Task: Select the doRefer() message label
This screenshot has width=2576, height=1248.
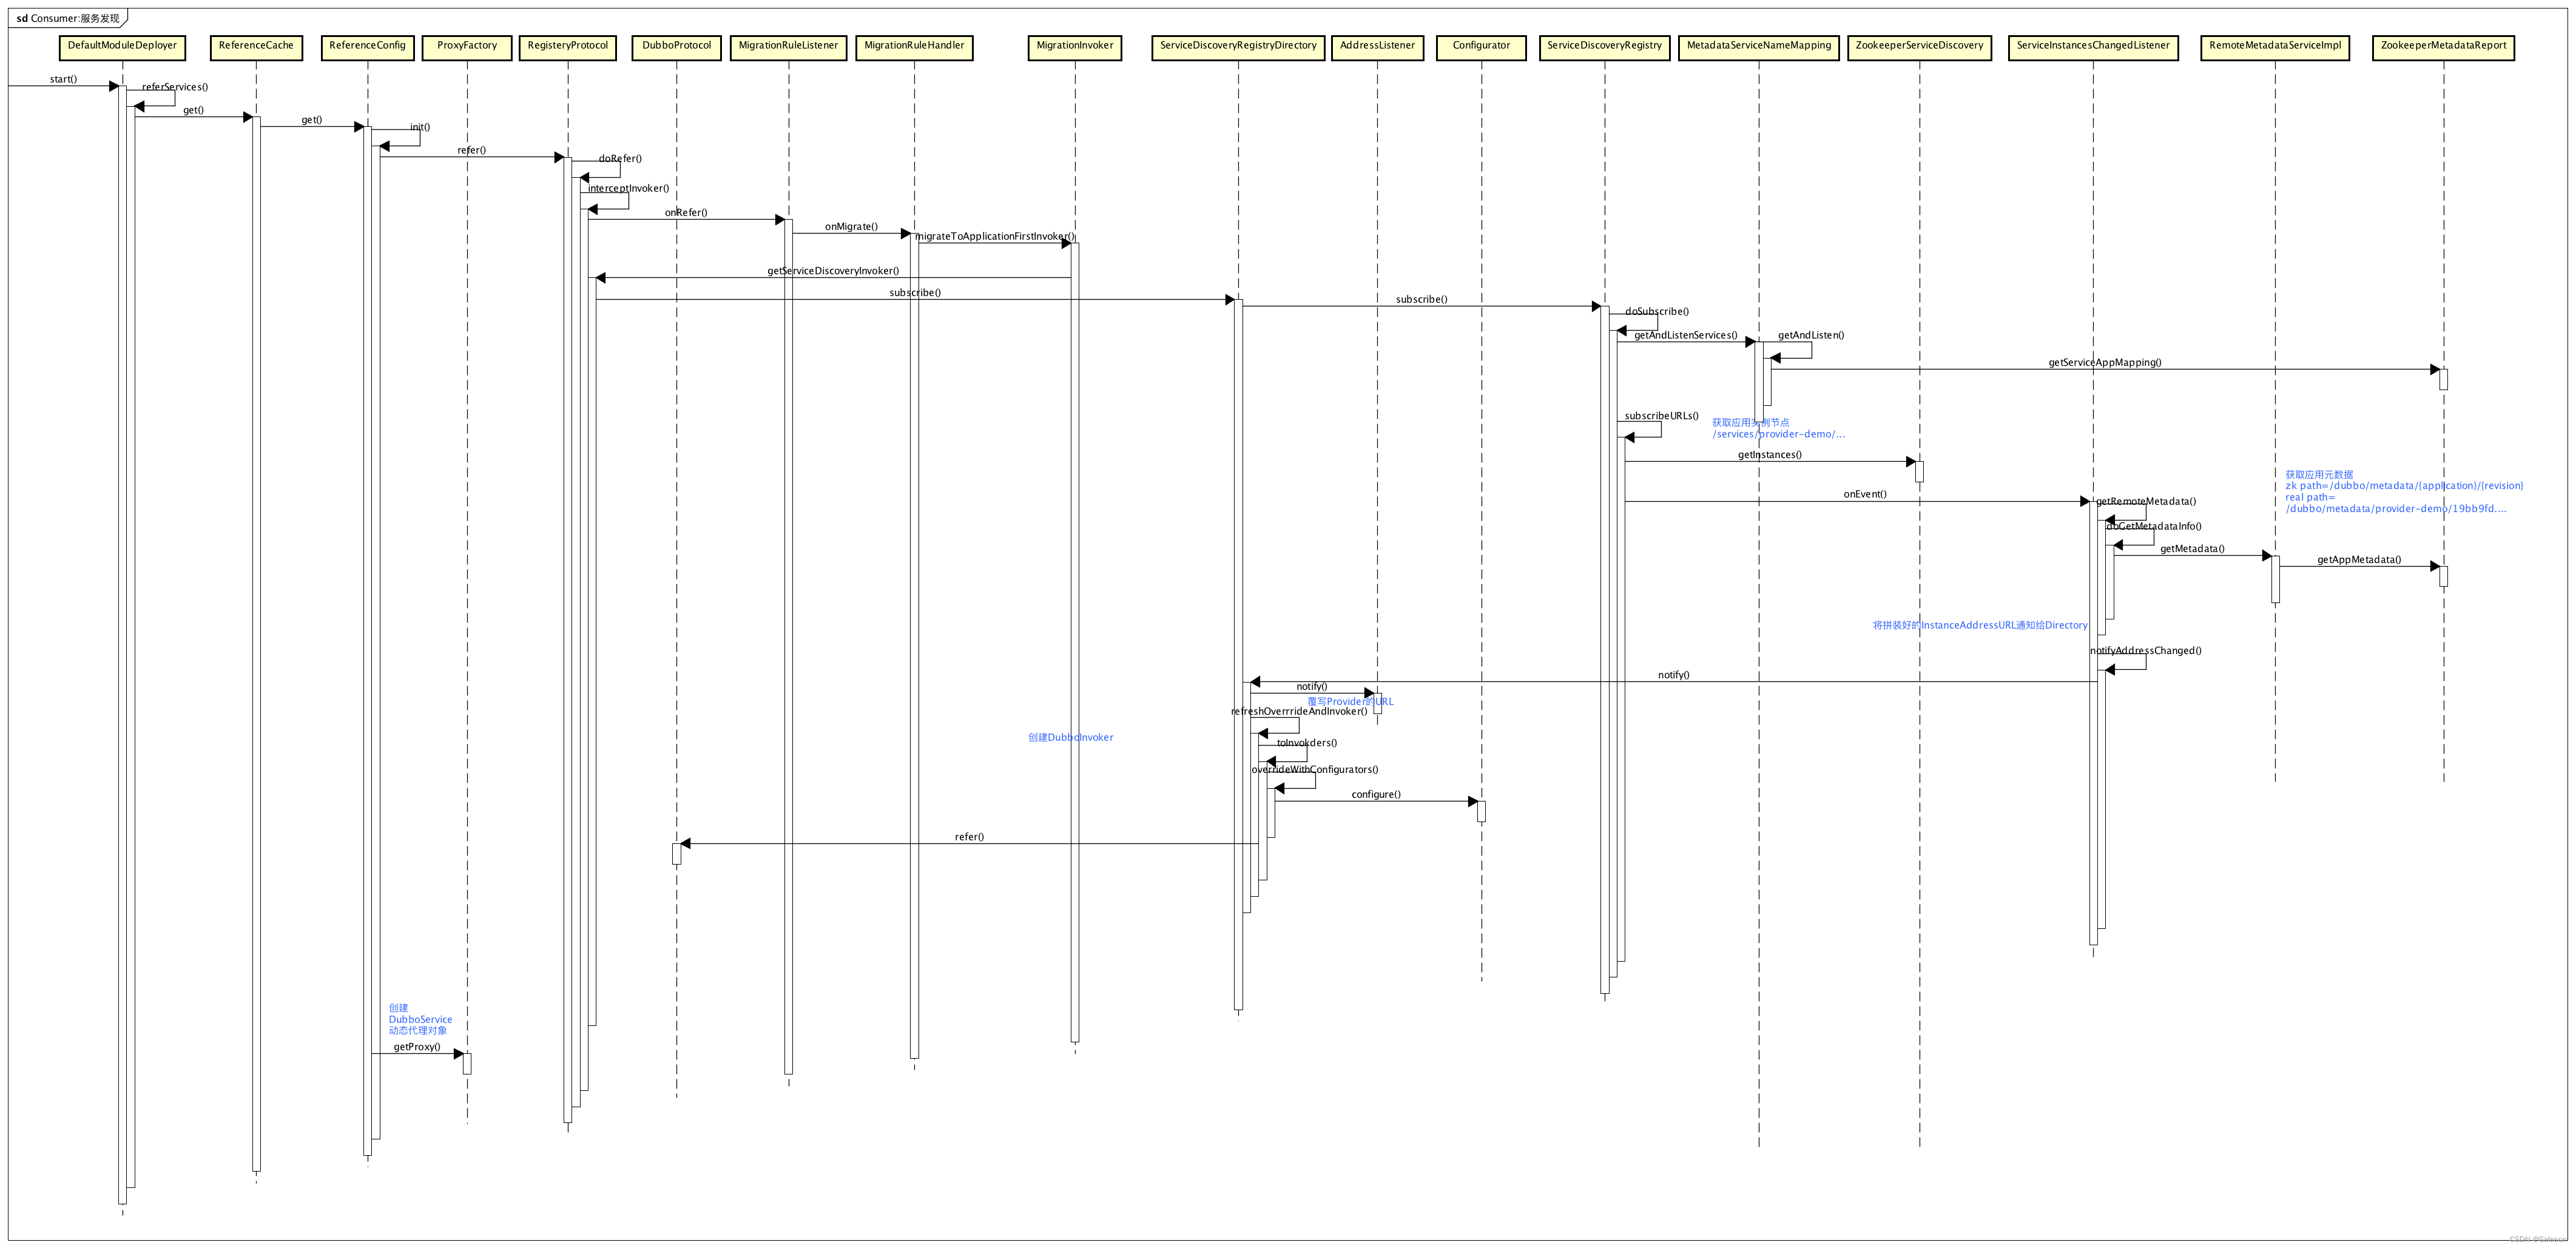Action: tap(620, 158)
